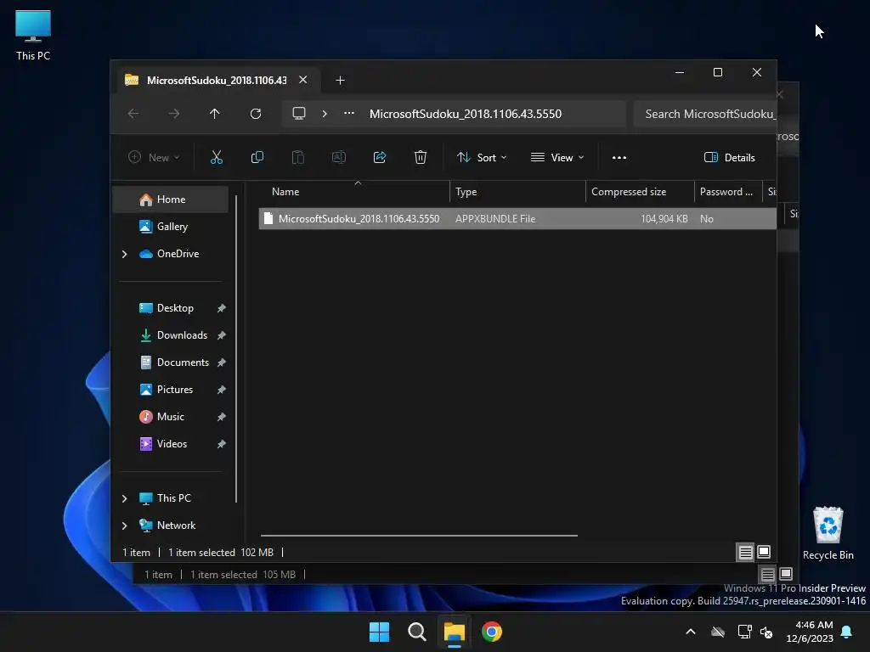Viewport: 870px width, 652px height.
Task: Click the Share icon in toolbar
Action: coord(380,157)
